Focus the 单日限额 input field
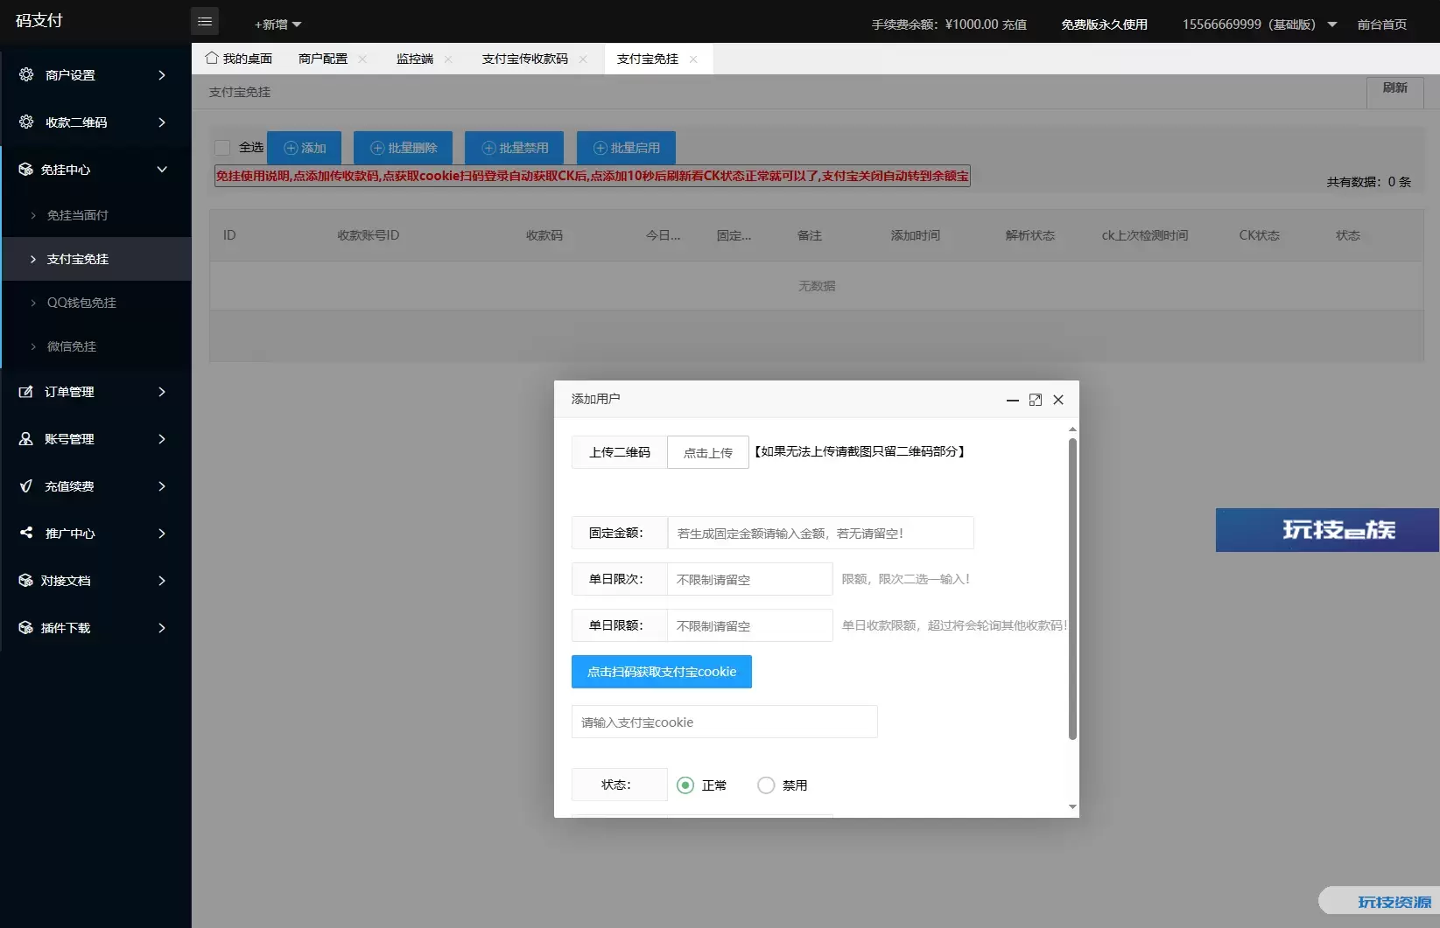Image resolution: width=1440 pixels, height=928 pixels. [x=750, y=625]
